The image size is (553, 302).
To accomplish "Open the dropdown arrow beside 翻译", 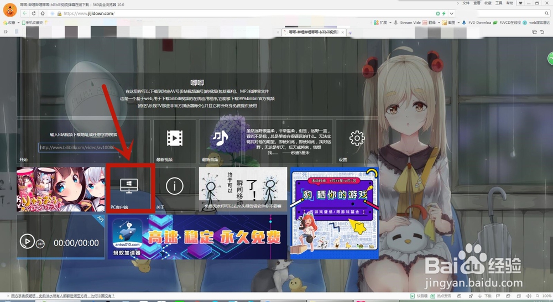I will (439, 23).
